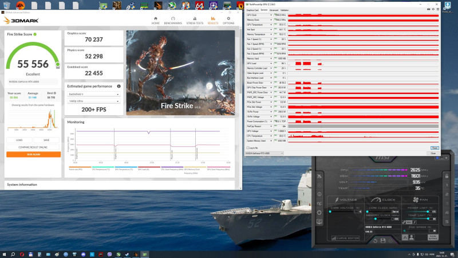
Task: Open the Memory Used sensor dropdown
Action: pyautogui.click(x=271, y=58)
